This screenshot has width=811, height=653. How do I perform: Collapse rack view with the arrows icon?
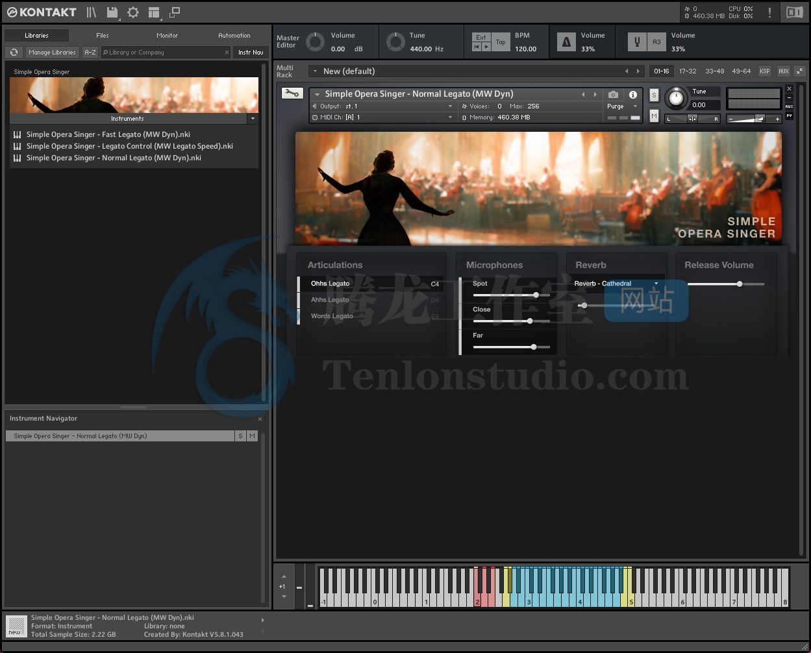pos(800,71)
